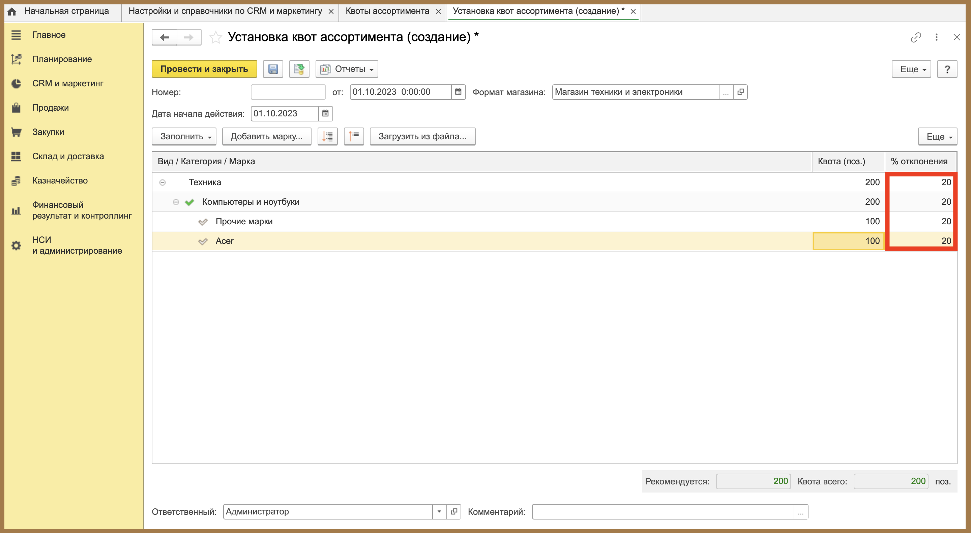Open the top Еще menu
The image size is (971, 533).
pyautogui.click(x=911, y=69)
